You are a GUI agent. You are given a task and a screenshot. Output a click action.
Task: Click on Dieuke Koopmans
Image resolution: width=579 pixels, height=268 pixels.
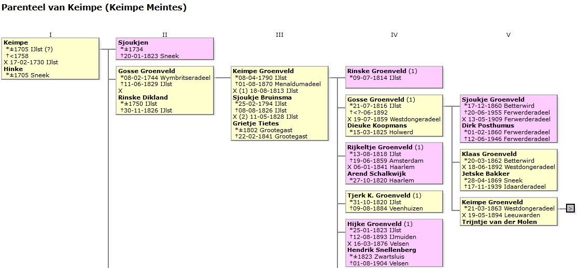click(x=376, y=126)
